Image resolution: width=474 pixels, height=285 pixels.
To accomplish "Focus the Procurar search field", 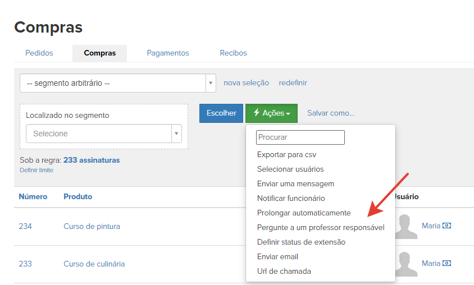I will pyautogui.click(x=300, y=137).
